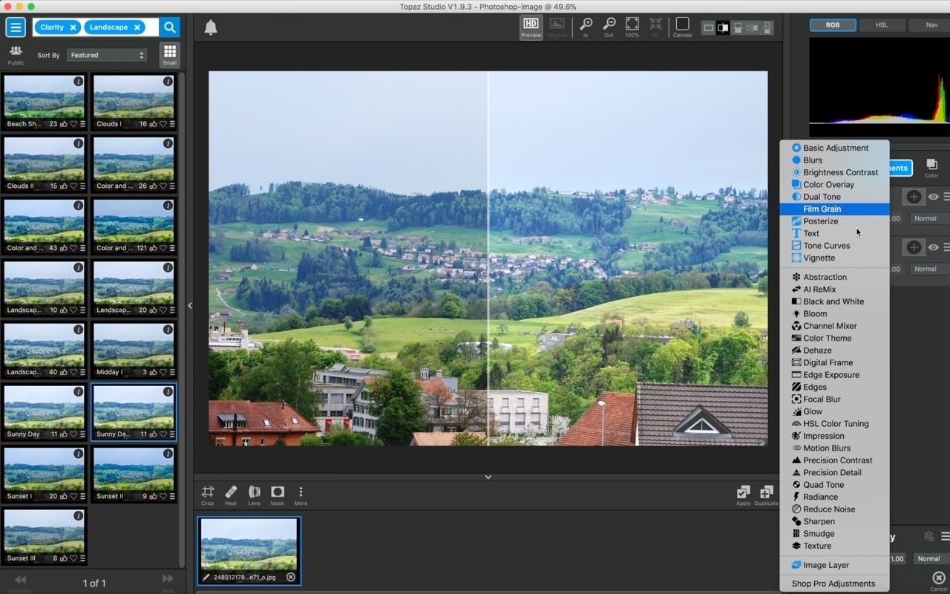Open options menu on Sunset II preset
The height and width of the screenshot is (594, 950).
[171, 497]
